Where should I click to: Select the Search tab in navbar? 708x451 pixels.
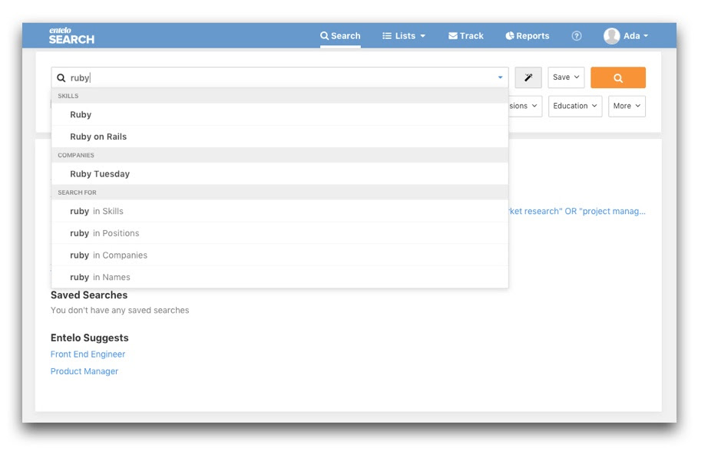tap(340, 36)
